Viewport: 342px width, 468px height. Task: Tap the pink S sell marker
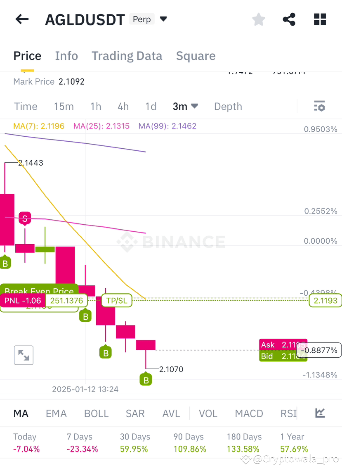pyautogui.click(x=25, y=219)
